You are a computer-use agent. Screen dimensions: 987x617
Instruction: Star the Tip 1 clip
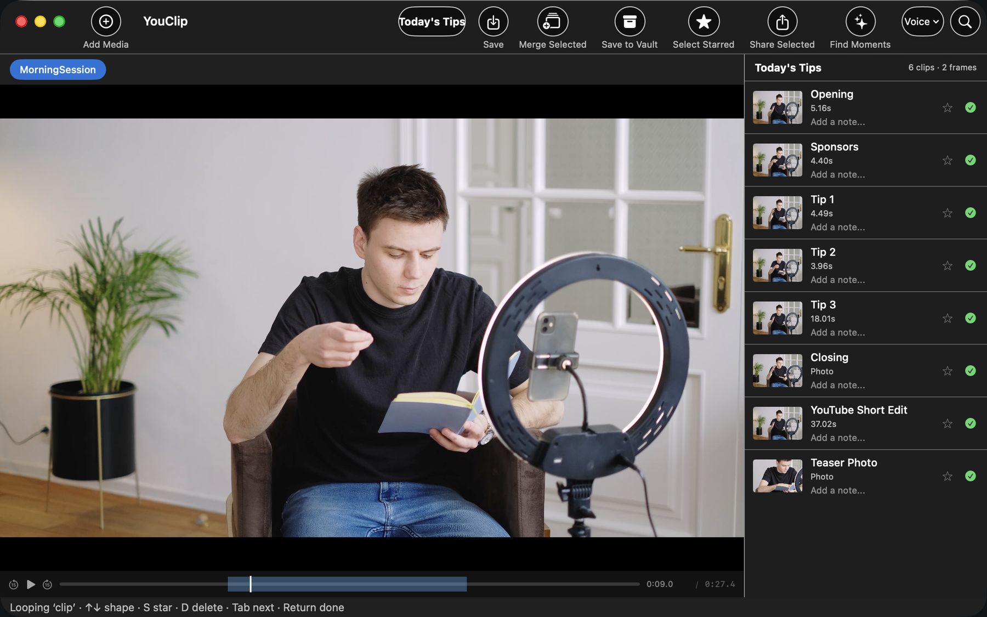click(x=947, y=213)
